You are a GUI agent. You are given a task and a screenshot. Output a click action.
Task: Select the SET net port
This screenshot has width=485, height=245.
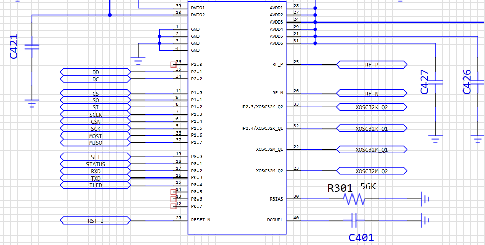96,157
